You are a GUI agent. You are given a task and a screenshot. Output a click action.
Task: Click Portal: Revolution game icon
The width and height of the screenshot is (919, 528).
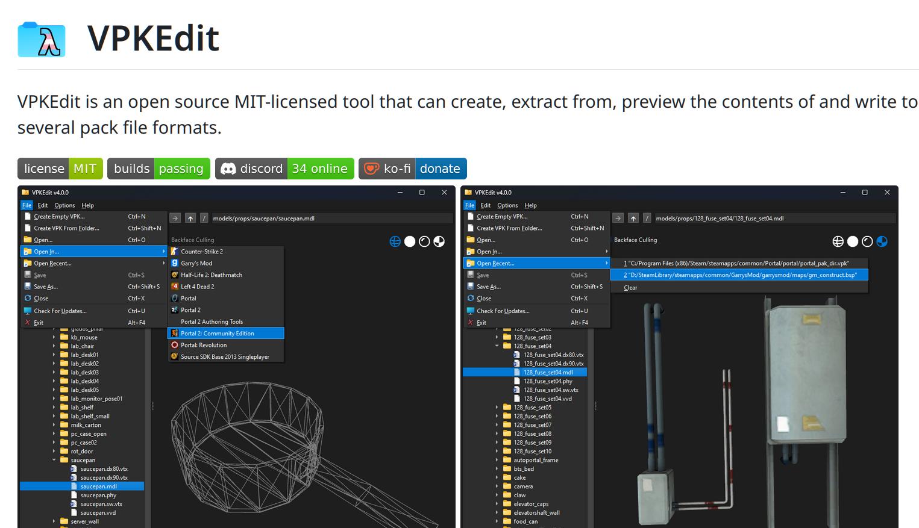coord(175,345)
